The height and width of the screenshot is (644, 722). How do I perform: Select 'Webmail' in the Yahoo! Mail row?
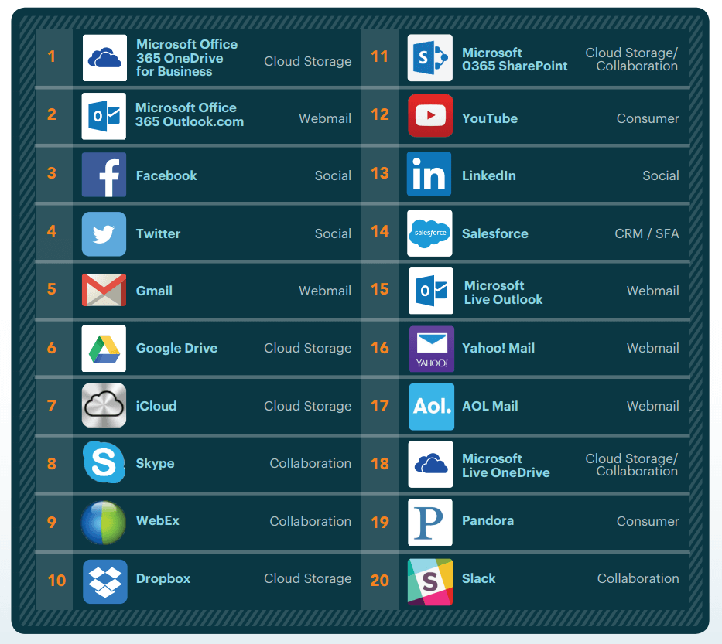pyautogui.click(x=652, y=348)
